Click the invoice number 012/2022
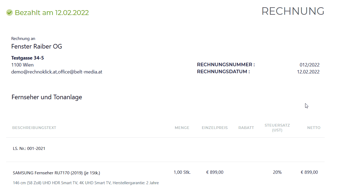This screenshot has width=341, height=192. tap(309, 65)
